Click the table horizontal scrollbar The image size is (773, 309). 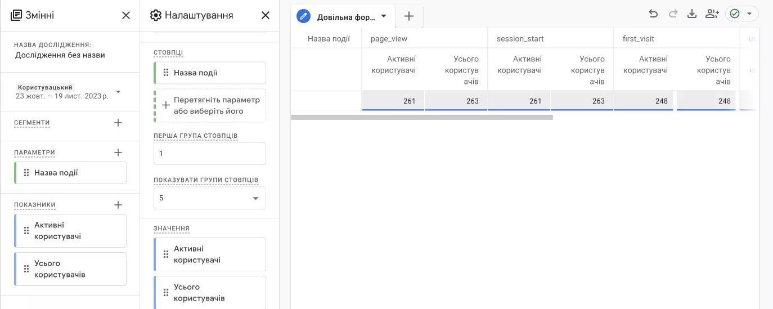(422, 117)
